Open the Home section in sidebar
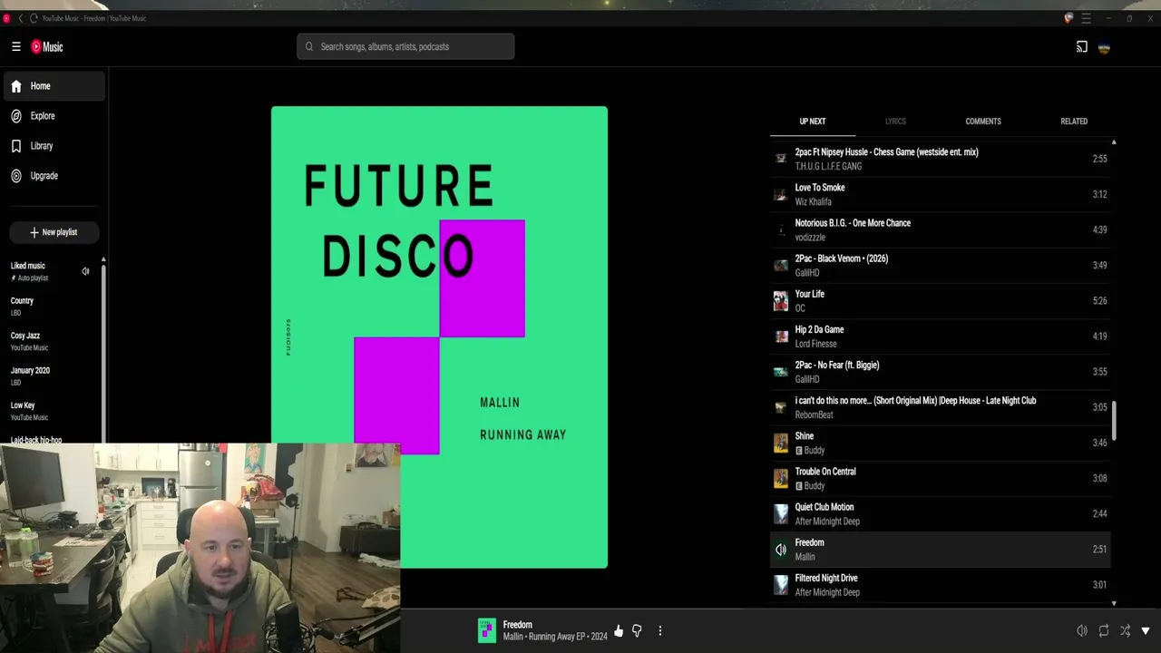 tap(53, 86)
